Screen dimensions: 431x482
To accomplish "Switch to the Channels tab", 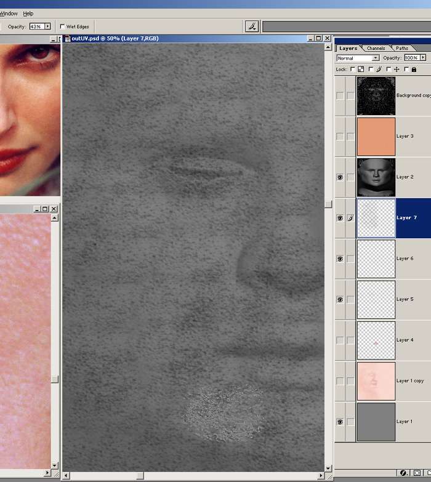I will tap(376, 48).
